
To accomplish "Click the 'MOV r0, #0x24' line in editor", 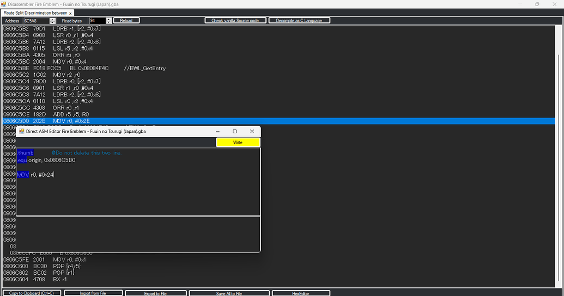I will pos(35,175).
